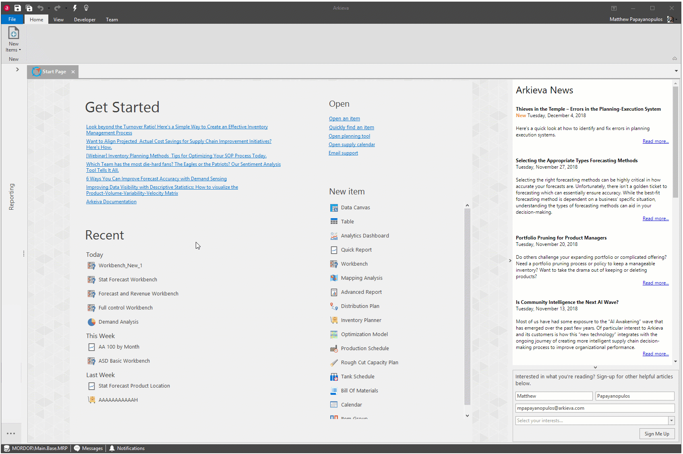Switch to the Developer ribbon tab
The height and width of the screenshot is (454, 683).
(85, 19)
